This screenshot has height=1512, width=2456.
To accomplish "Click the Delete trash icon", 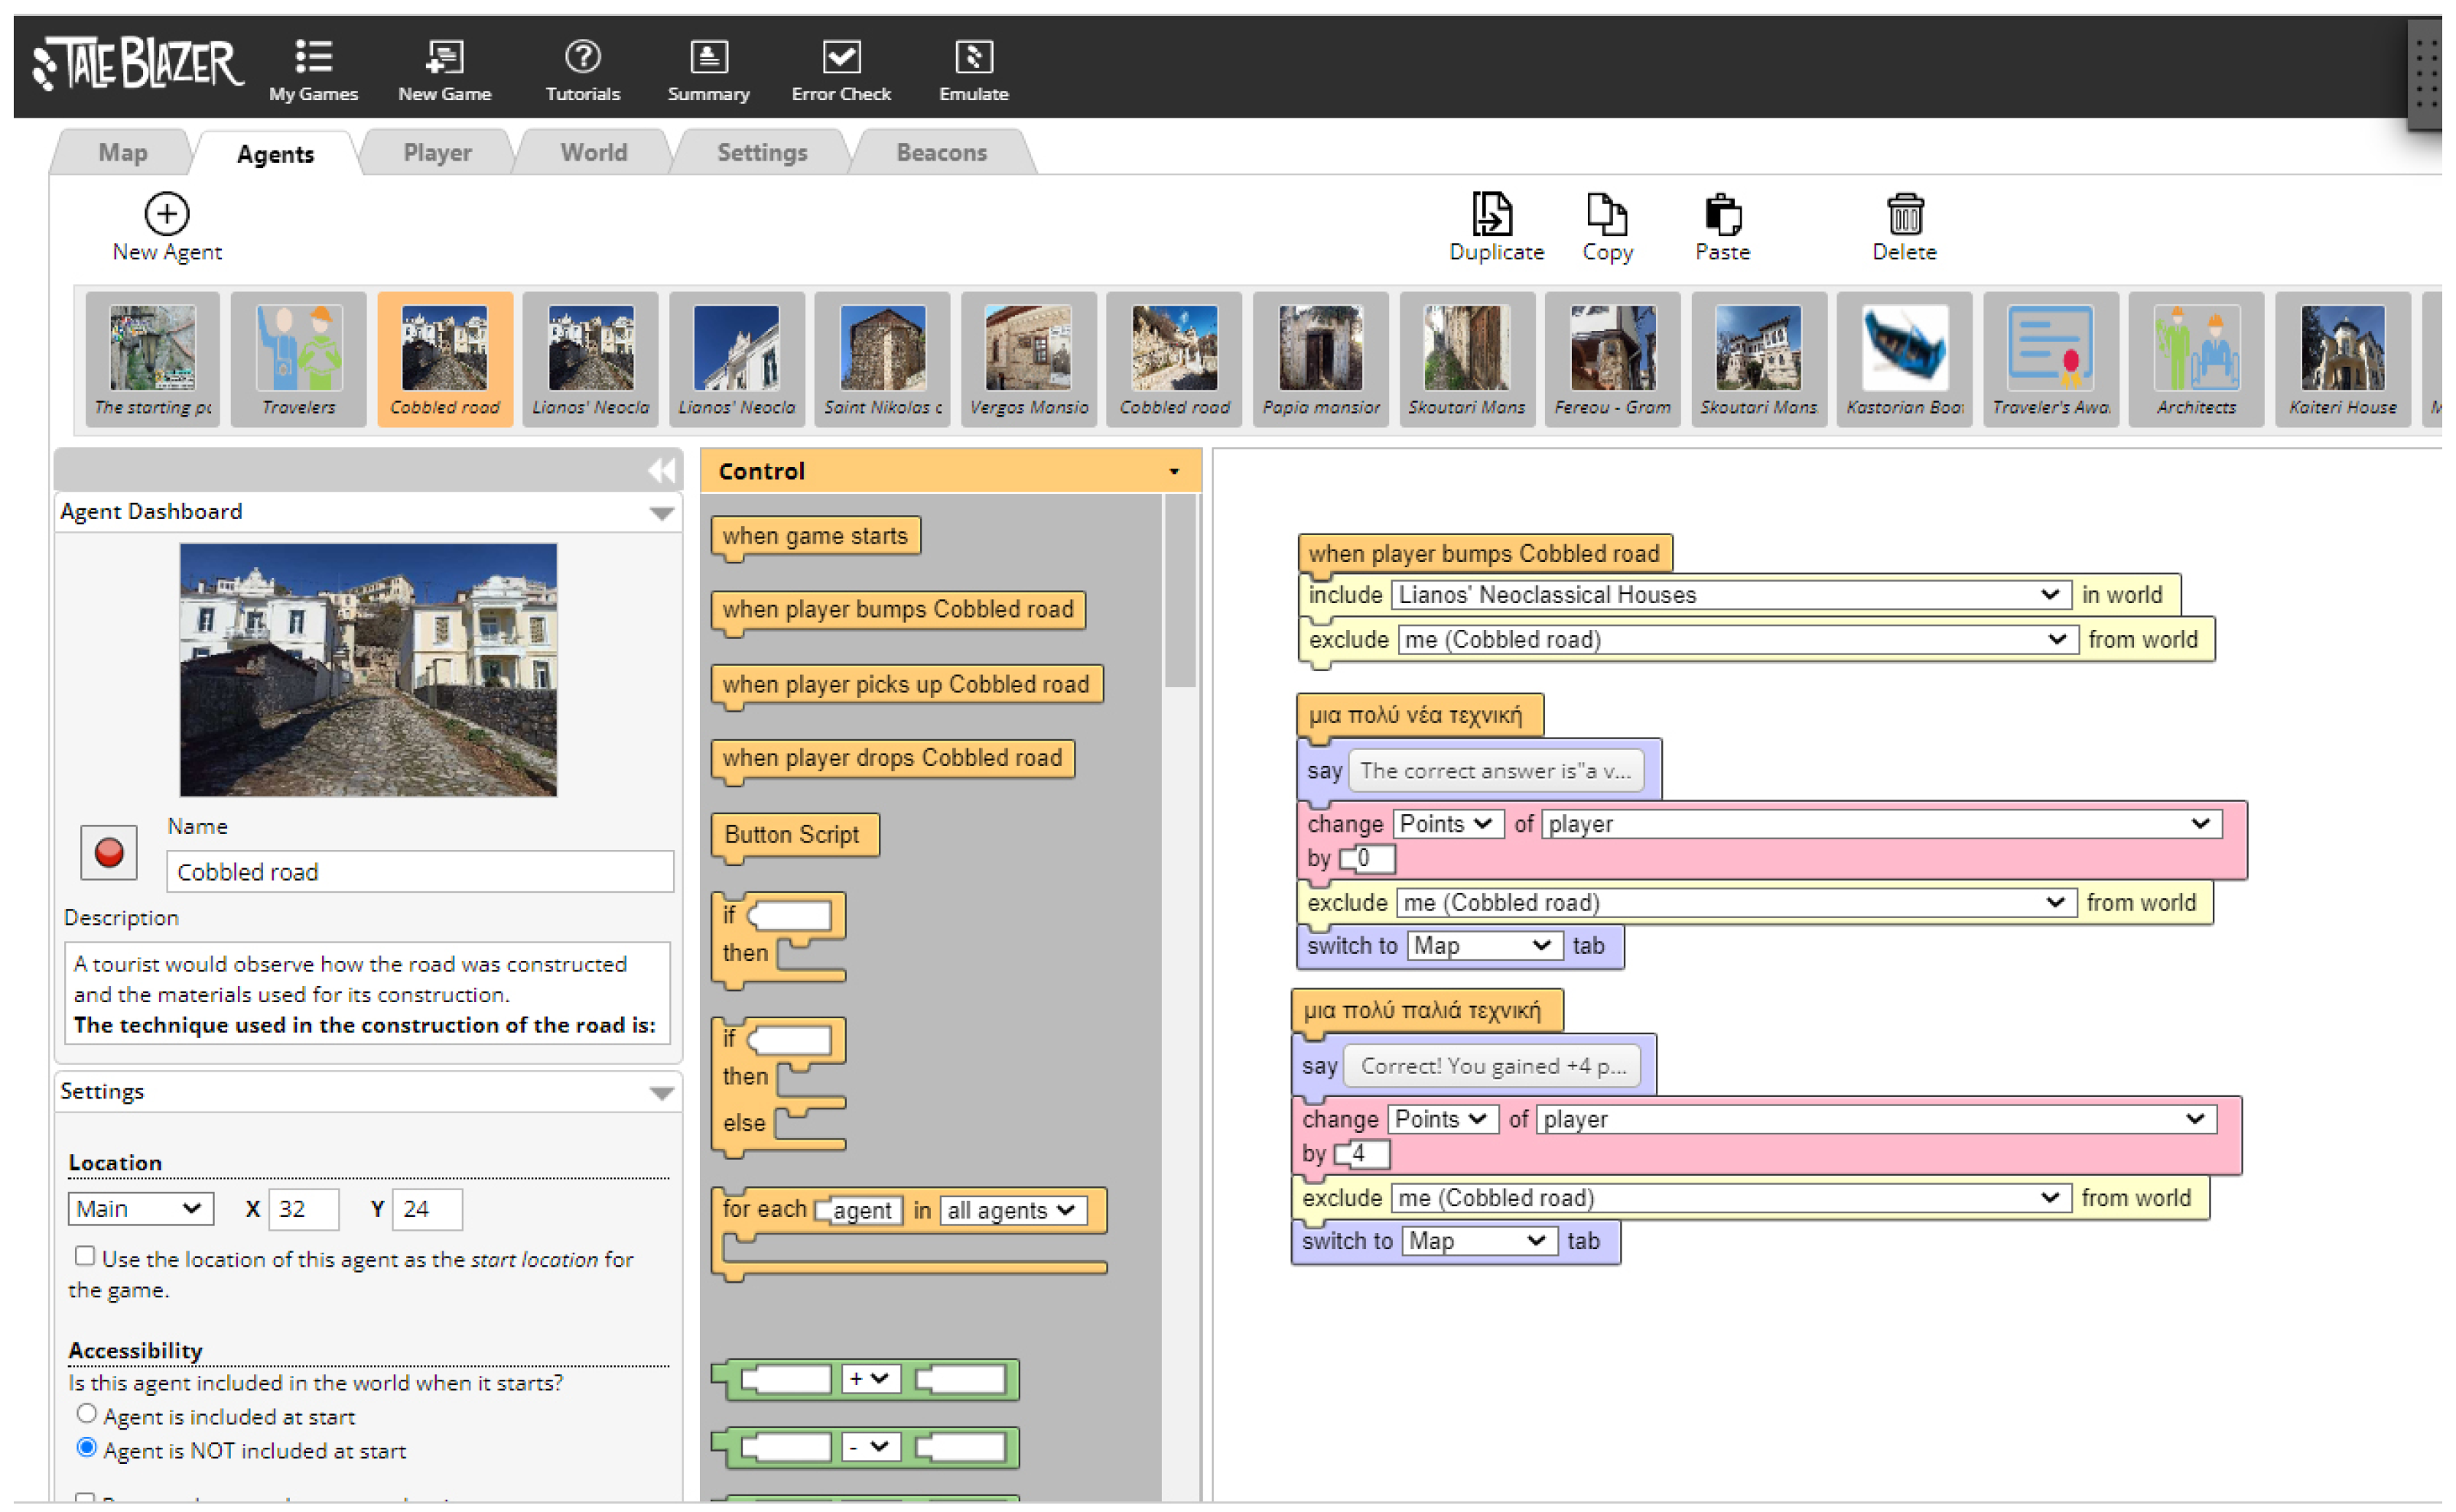I will point(1905,213).
